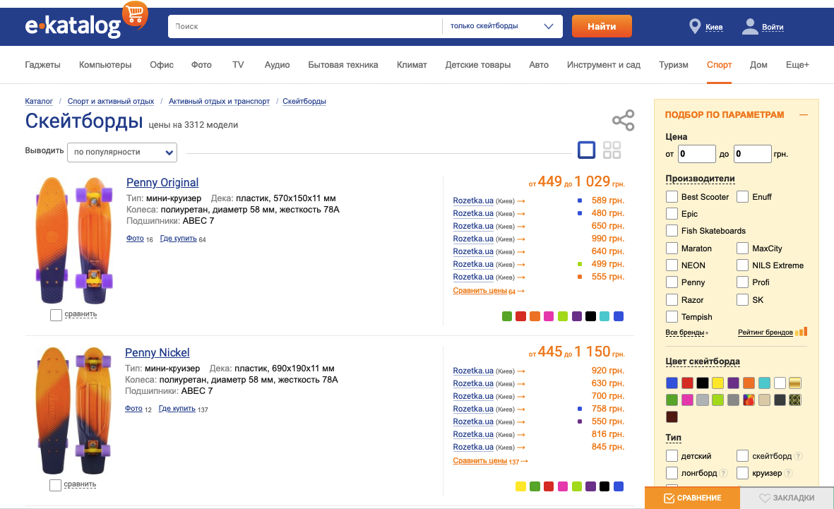This screenshot has width=834, height=509.
Task: Open the Туризм category menu
Action: point(674,65)
